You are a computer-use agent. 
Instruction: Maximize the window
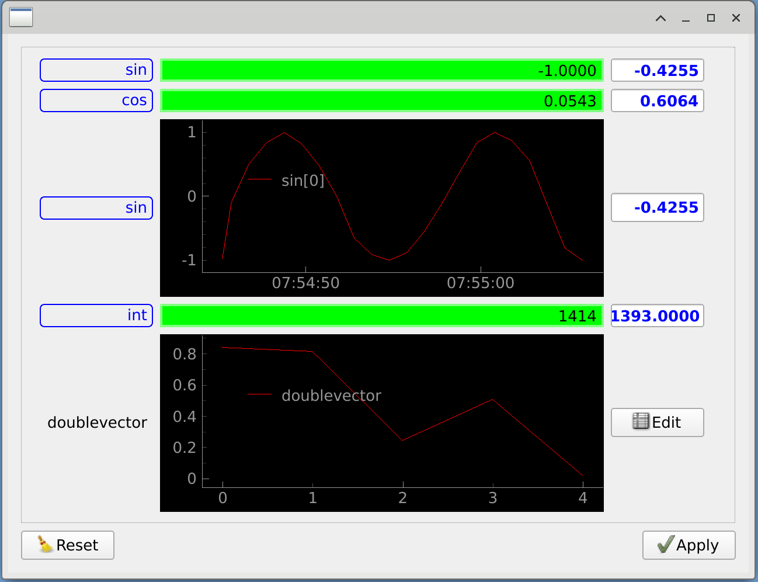pyautogui.click(x=711, y=18)
